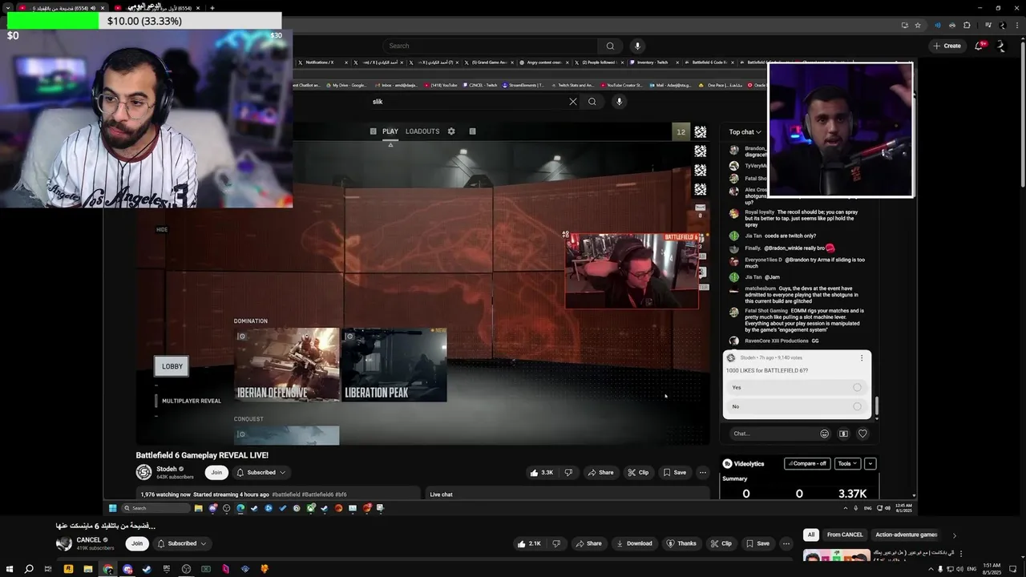Open Windows search on the bottom taskbar

click(29, 569)
